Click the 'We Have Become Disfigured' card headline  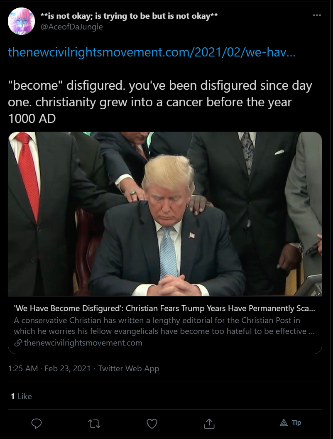tap(164, 308)
